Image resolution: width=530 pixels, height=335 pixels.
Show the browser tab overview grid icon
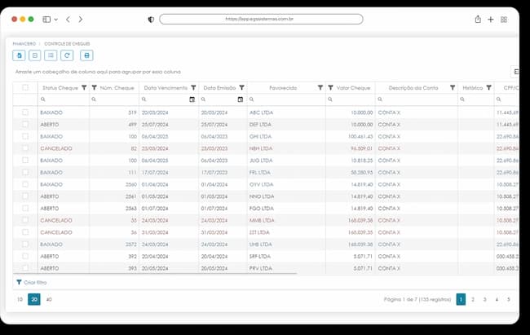[504, 20]
